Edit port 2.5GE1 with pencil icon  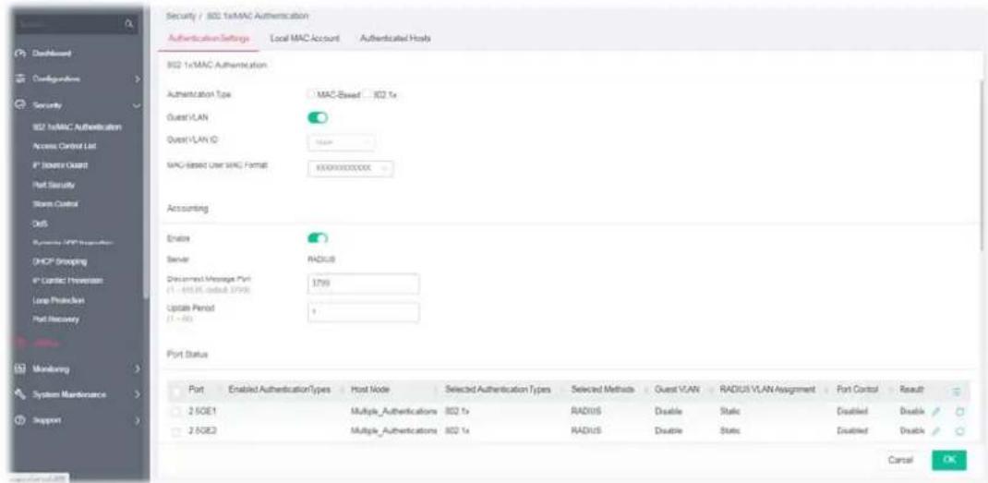click(x=936, y=411)
